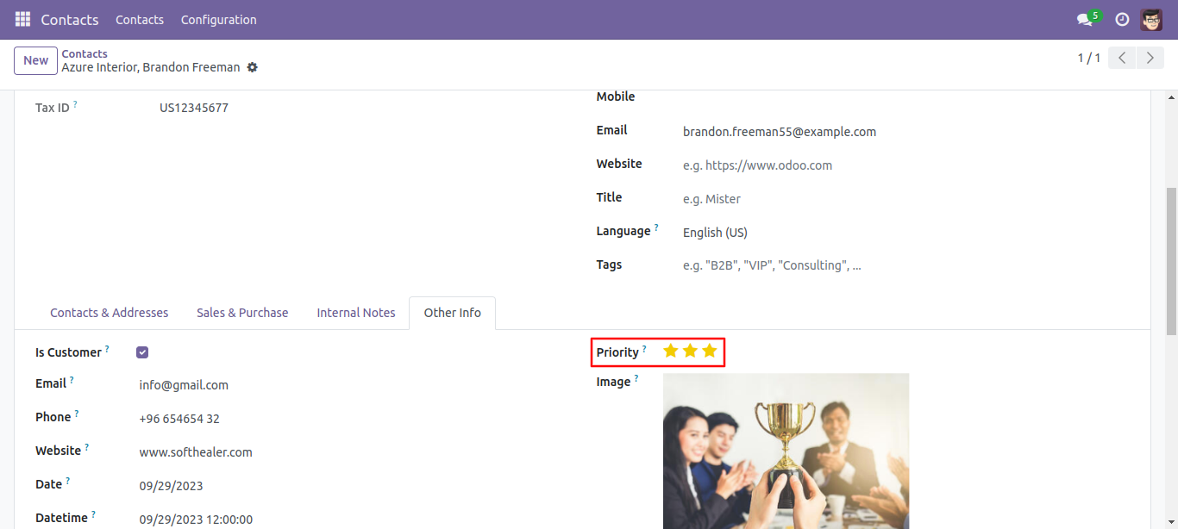Show help tooltip for Image
1178x529 pixels.
(636, 378)
